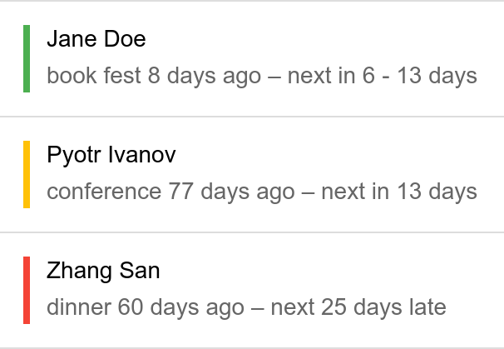Click the word 'Ivanov' in second row
The width and height of the screenshot is (504, 349).
coord(141,155)
